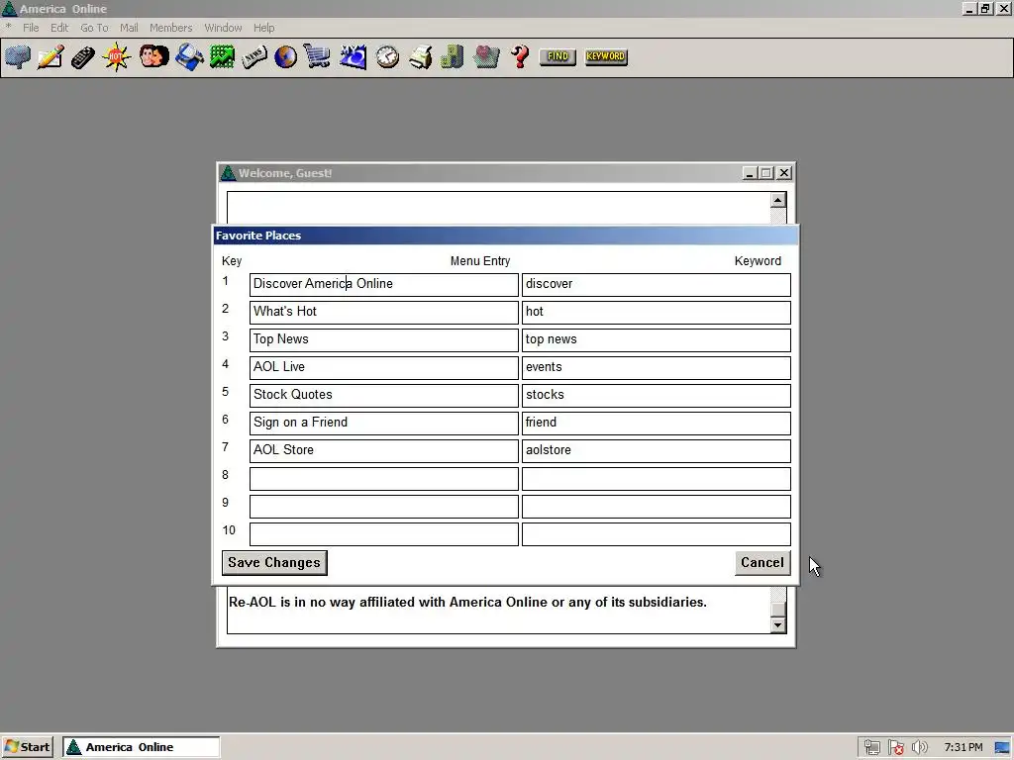Open the Stocks chart icon in toolbar
The image size is (1014, 760).
pos(222,56)
